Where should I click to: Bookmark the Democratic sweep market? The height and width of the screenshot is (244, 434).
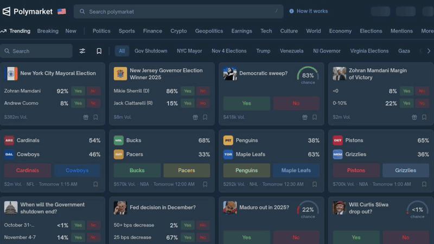click(x=315, y=117)
